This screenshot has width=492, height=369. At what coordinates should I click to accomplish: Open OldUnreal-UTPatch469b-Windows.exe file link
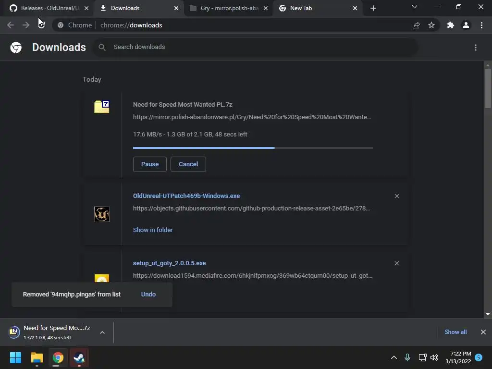point(186,196)
